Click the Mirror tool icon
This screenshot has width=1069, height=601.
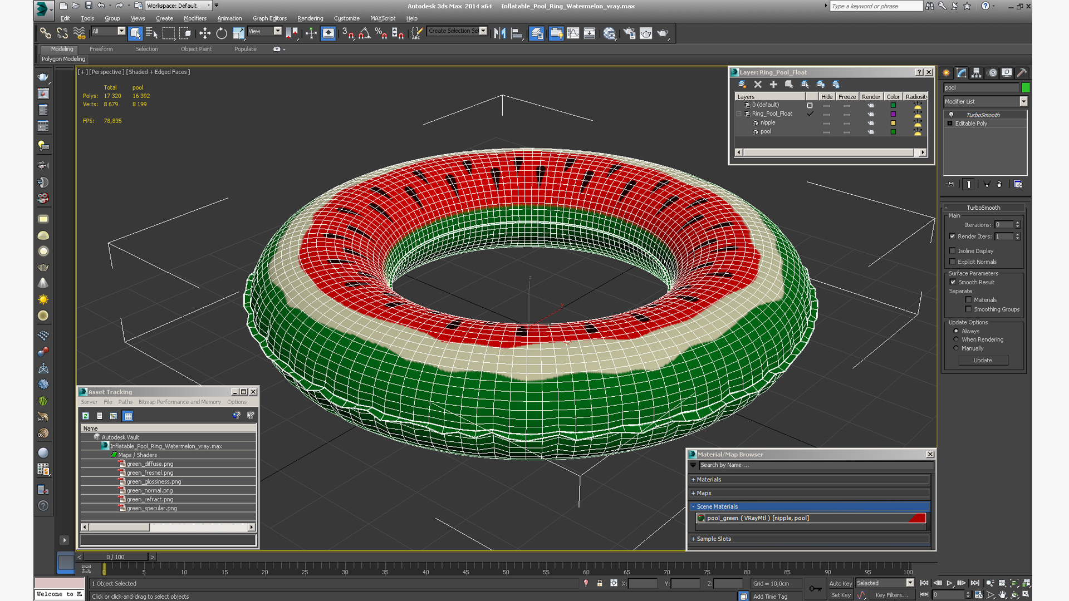[x=499, y=33]
